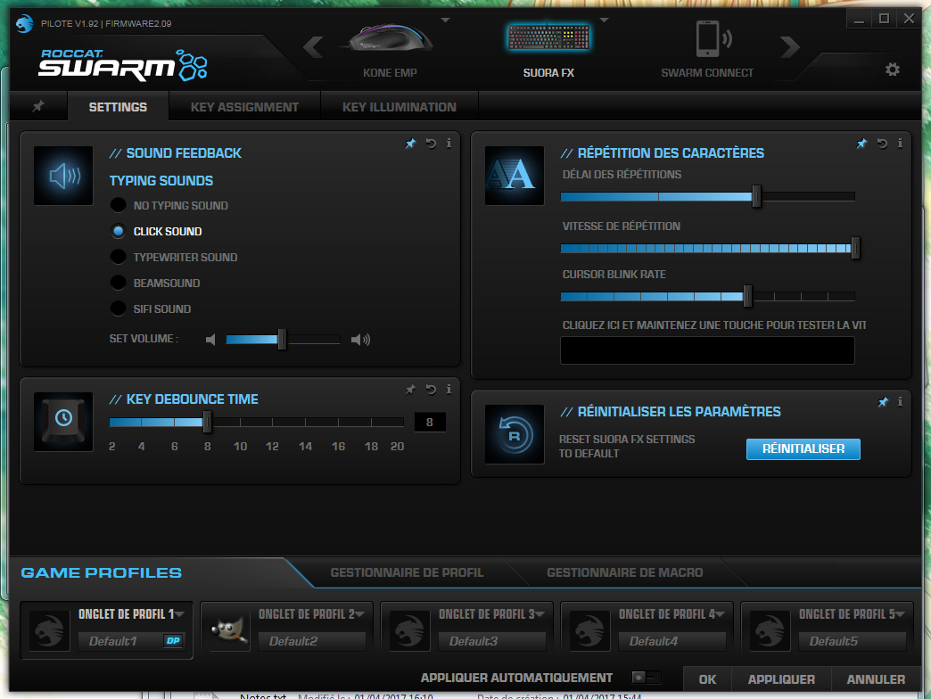Screen dimensions: 931x699
Task: Click the max volume speaker icon
Action: pos(360,340)
